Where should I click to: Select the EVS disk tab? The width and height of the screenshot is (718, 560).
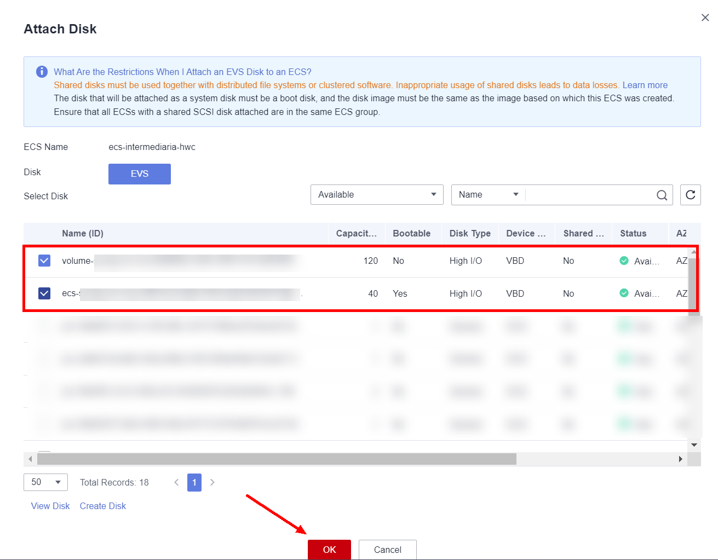pyautogui.click(x=139, y=174)
